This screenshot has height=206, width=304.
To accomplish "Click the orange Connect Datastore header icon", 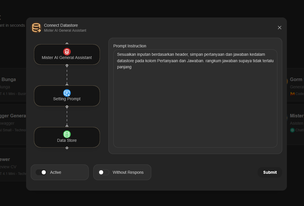I will coord(36,28).
